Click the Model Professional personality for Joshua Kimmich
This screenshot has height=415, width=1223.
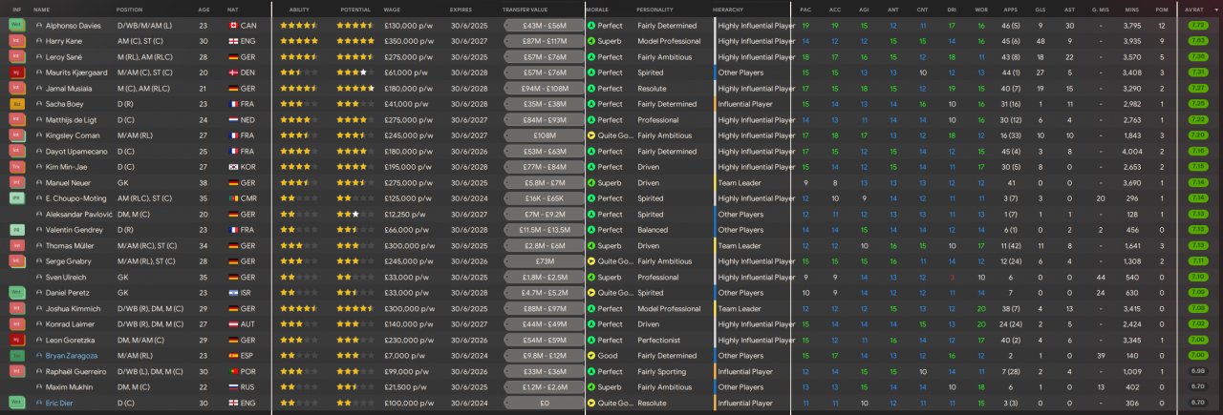click(669, 308)
